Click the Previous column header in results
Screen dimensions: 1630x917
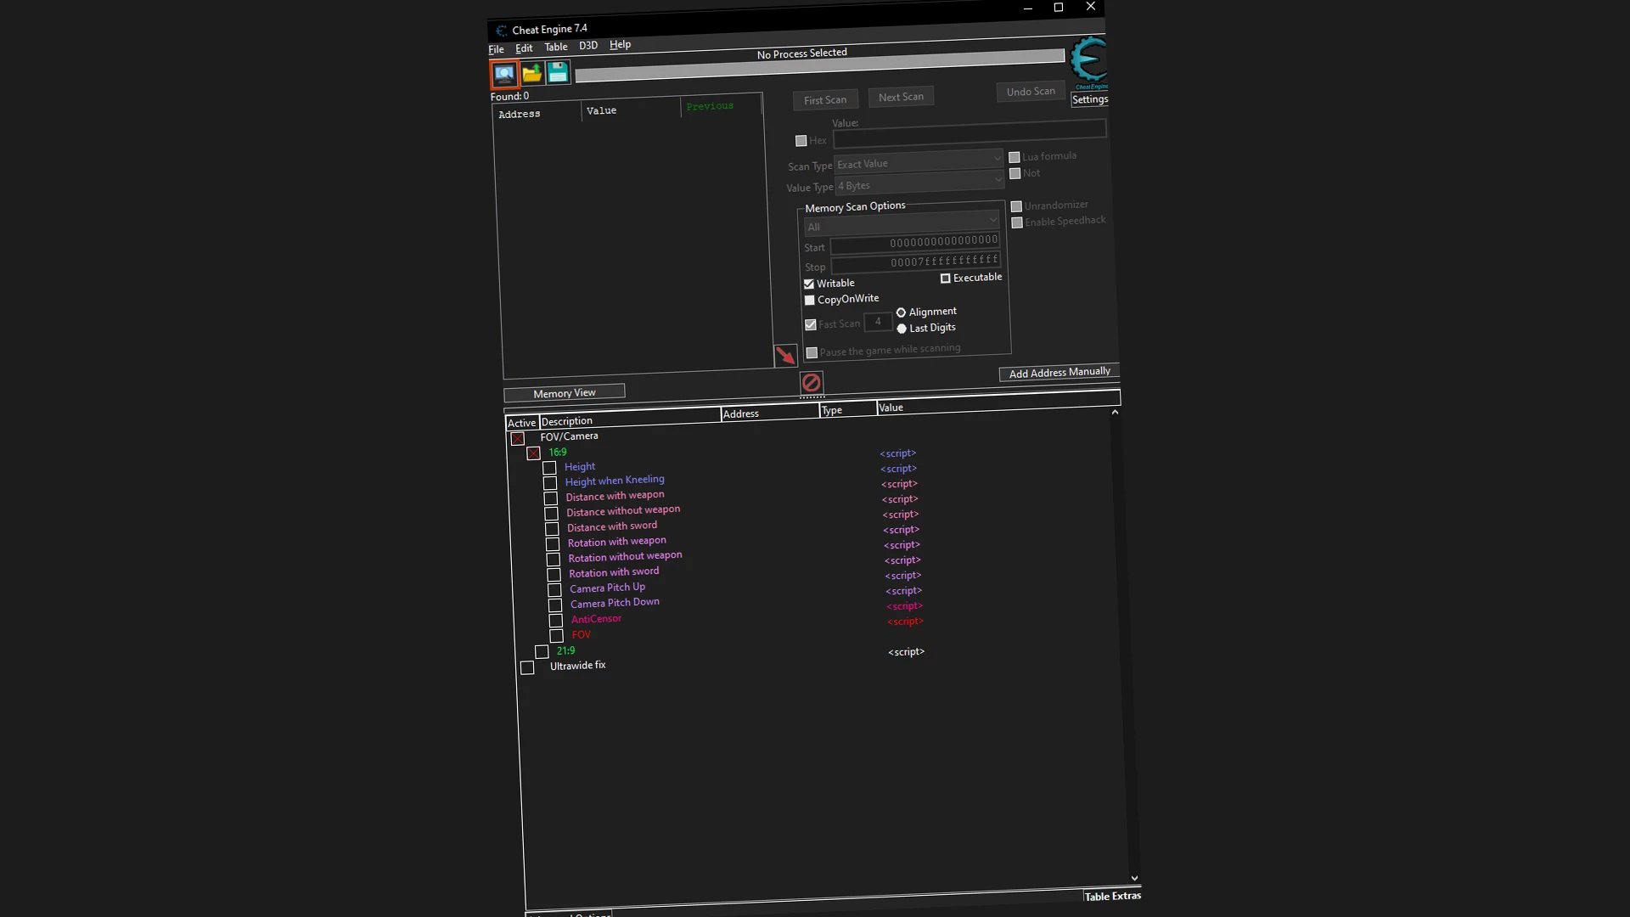click(721, 106)
